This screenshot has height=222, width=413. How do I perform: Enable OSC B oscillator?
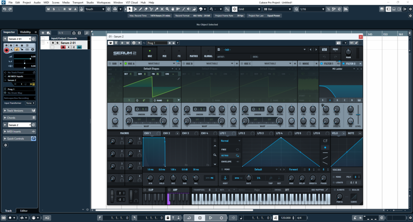click(x=184, y=63)
